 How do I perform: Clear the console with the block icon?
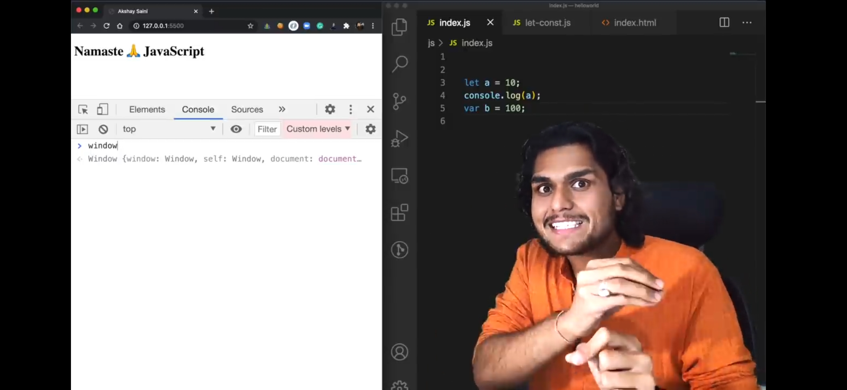tap(103, 129)
